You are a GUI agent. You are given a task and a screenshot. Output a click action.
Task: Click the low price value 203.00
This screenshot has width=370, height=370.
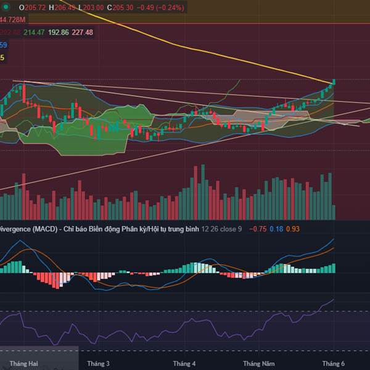point(93,7)
